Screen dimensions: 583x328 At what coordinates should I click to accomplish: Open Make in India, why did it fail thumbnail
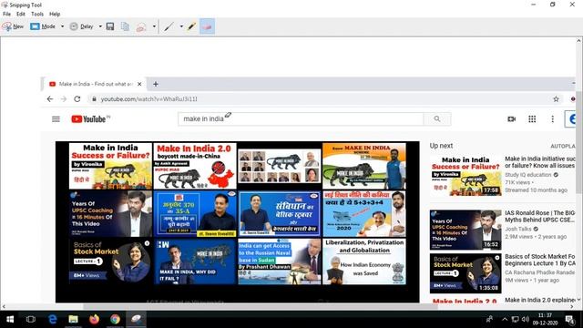pyautogui.click(x=195, y=261)
